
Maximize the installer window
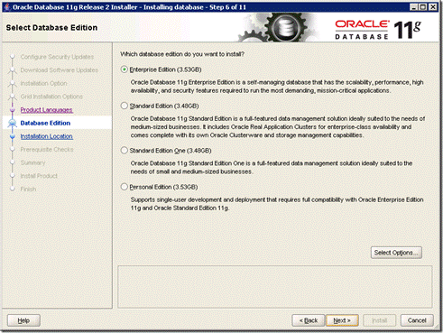[423, 7]
